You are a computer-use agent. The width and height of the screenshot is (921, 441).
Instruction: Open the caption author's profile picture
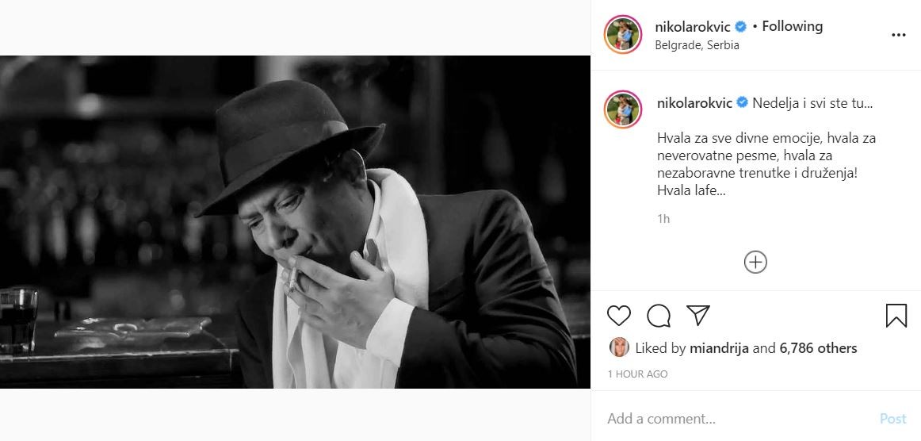pos(622,109)
